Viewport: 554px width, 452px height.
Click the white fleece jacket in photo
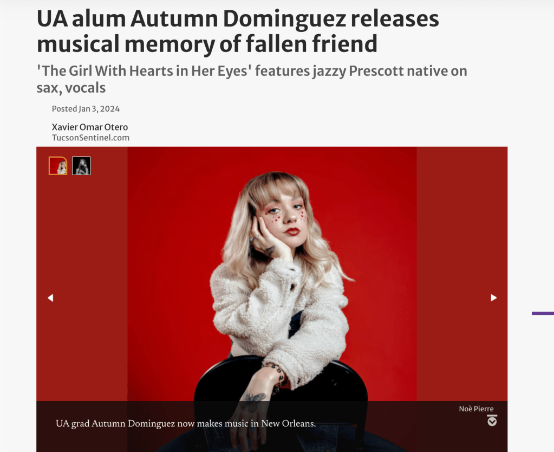click(x=279, y=311)
